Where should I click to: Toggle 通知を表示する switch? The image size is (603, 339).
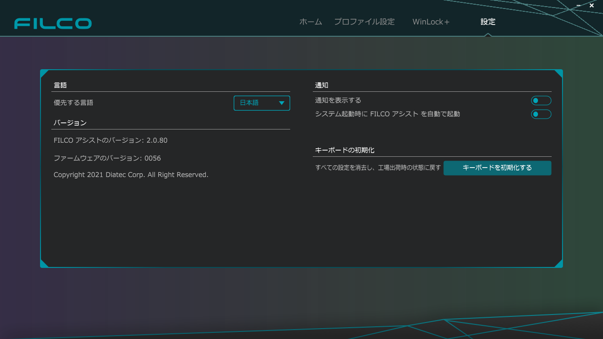point(541,101)
